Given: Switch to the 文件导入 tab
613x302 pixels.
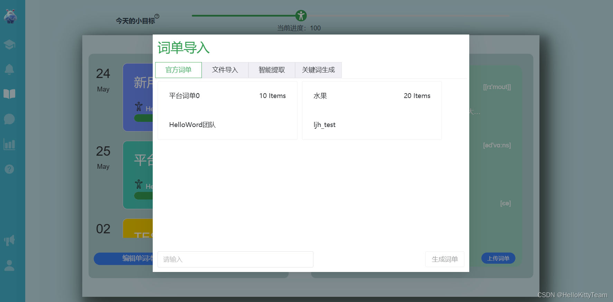Looking at the screenshot, I should coord(225,70).
